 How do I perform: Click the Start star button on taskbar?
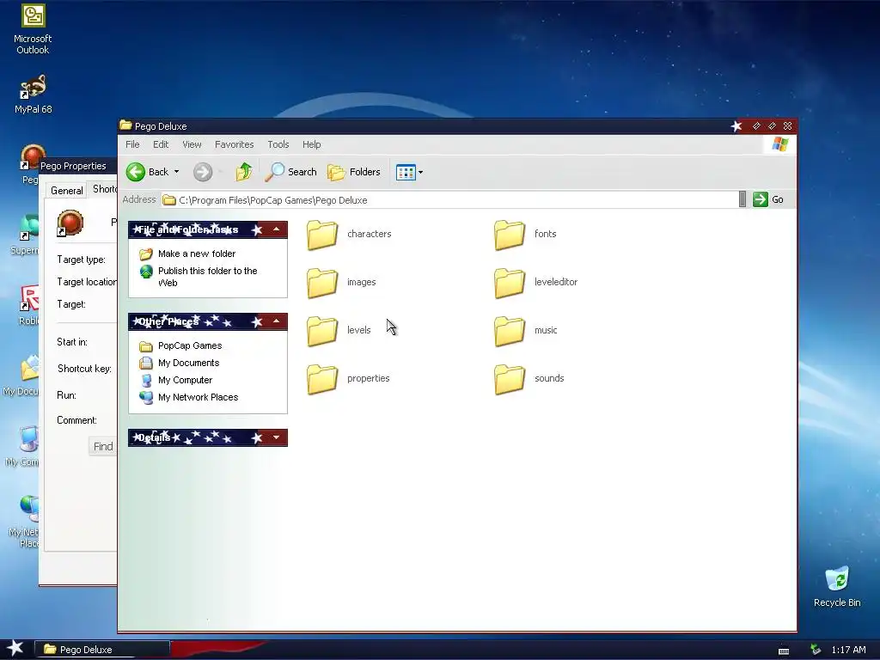15,648
